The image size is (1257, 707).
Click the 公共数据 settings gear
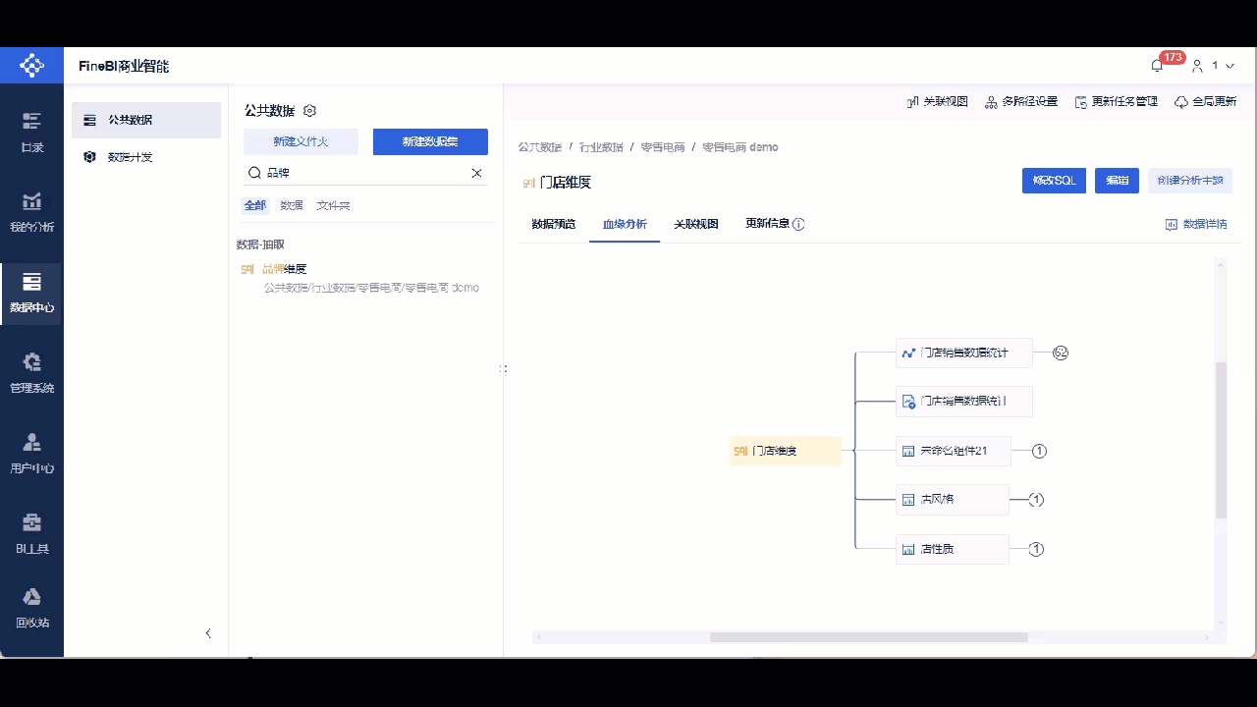[309, 111]
